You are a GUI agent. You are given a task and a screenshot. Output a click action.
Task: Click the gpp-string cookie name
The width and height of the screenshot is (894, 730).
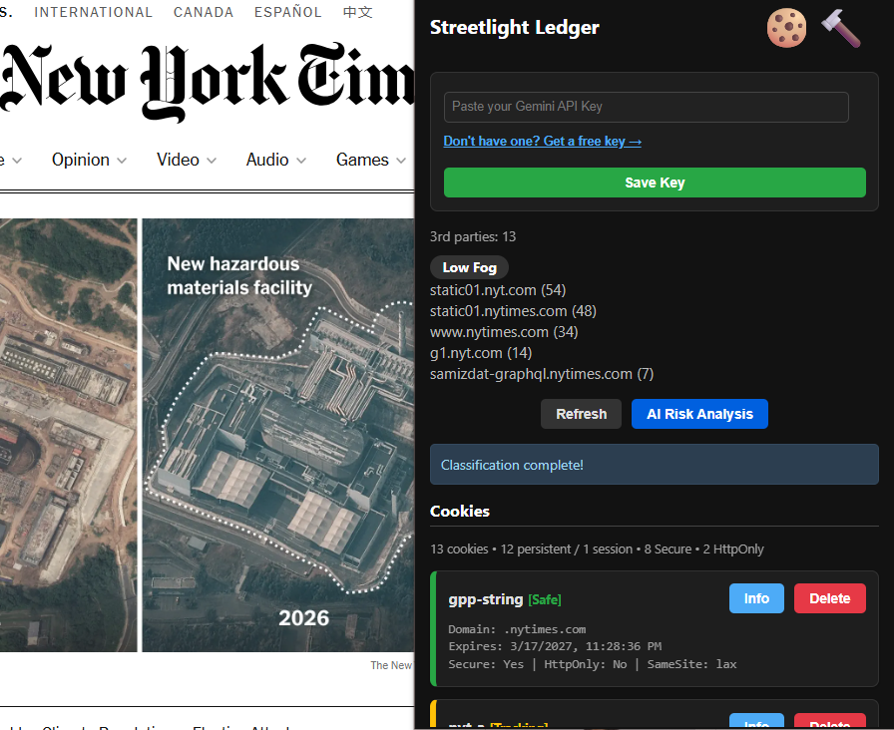pos(486,599)
